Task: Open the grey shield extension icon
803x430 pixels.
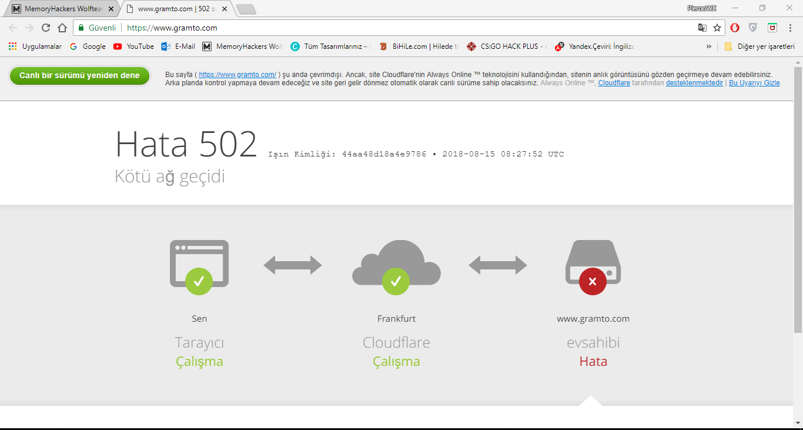Action: [753, 28]
